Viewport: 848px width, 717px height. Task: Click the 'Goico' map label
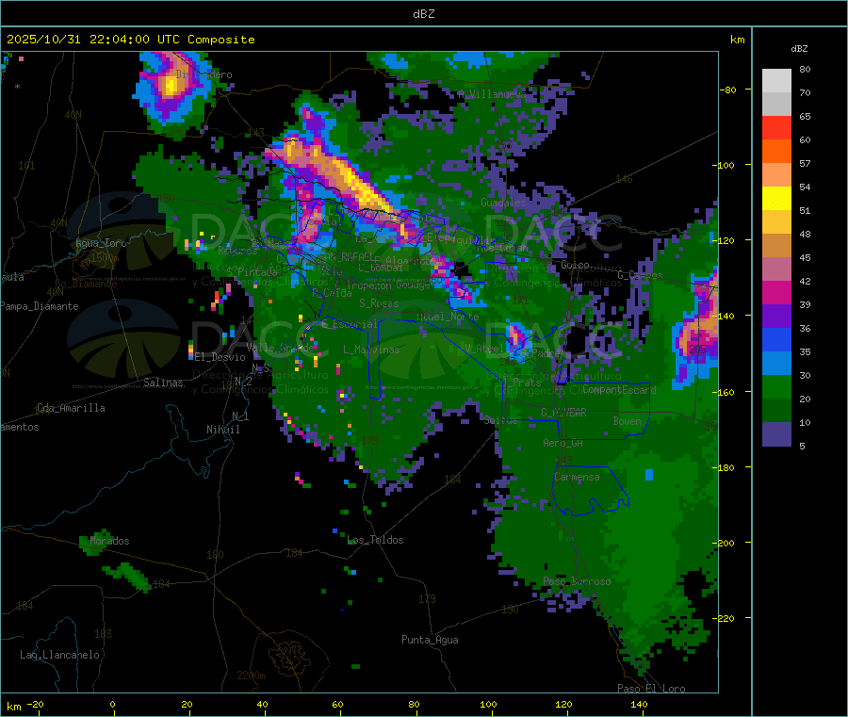click(x=575, y=265)
